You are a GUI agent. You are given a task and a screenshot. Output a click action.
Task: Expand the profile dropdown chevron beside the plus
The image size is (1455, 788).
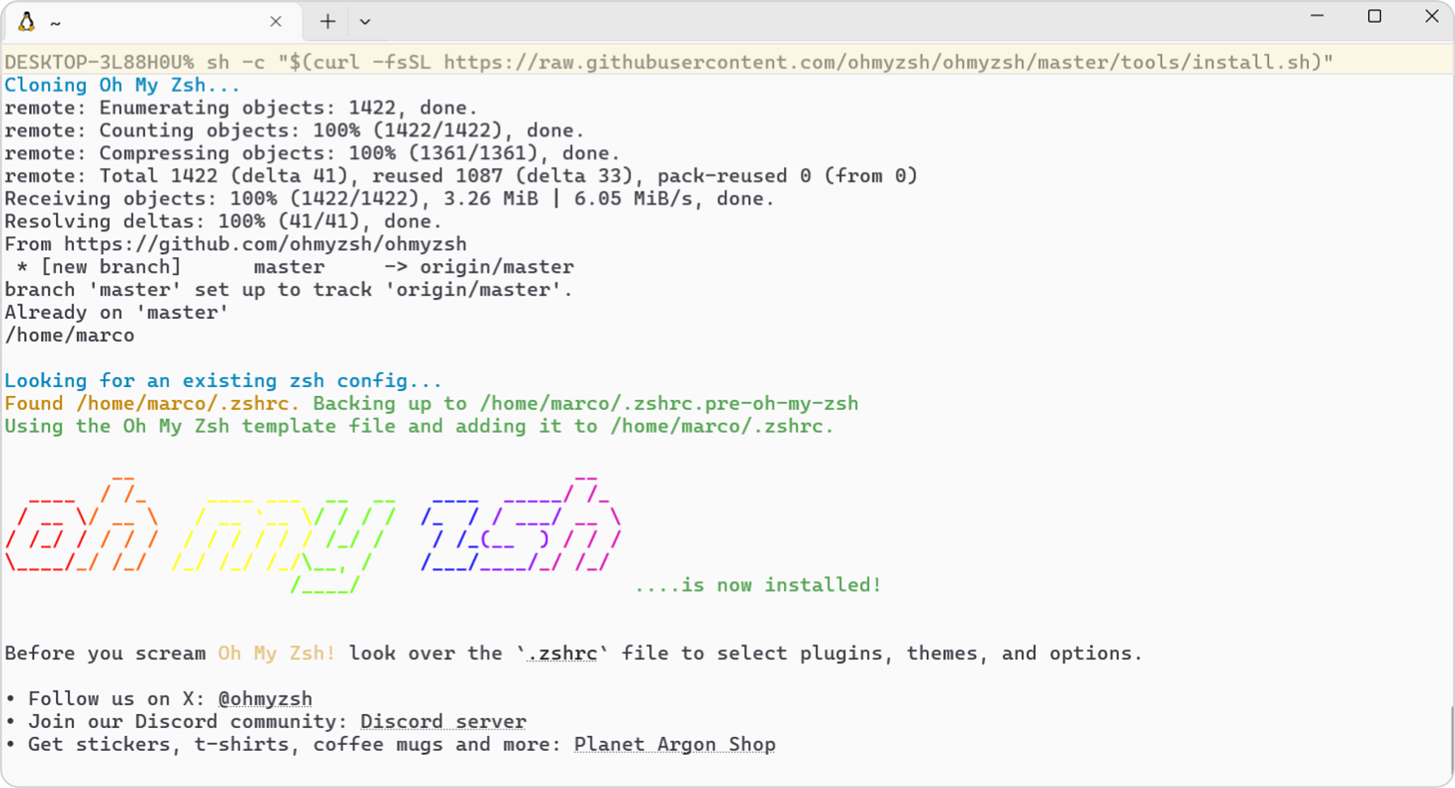tap(365, 22)
